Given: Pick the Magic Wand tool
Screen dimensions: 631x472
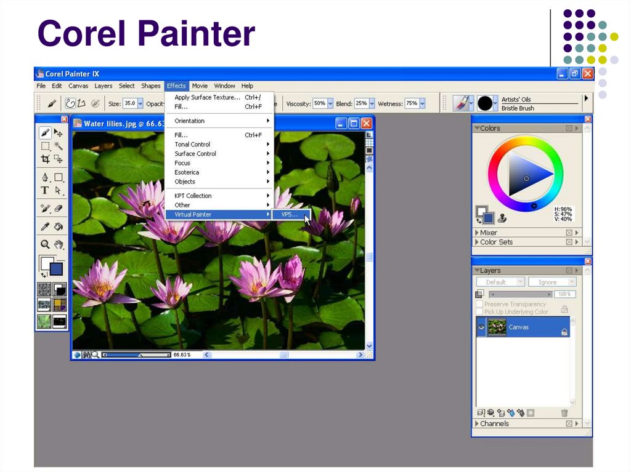Looking at the screenshot, I should pyautogui.click(x=59, y=146).
